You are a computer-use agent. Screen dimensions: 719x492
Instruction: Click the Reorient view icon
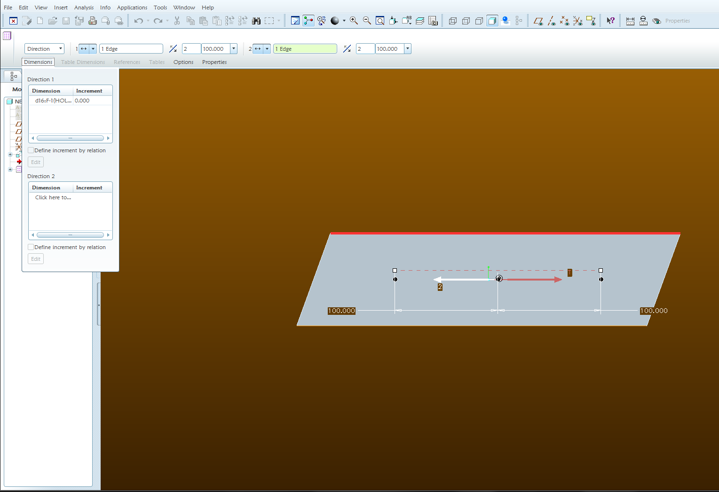[393, 21]
